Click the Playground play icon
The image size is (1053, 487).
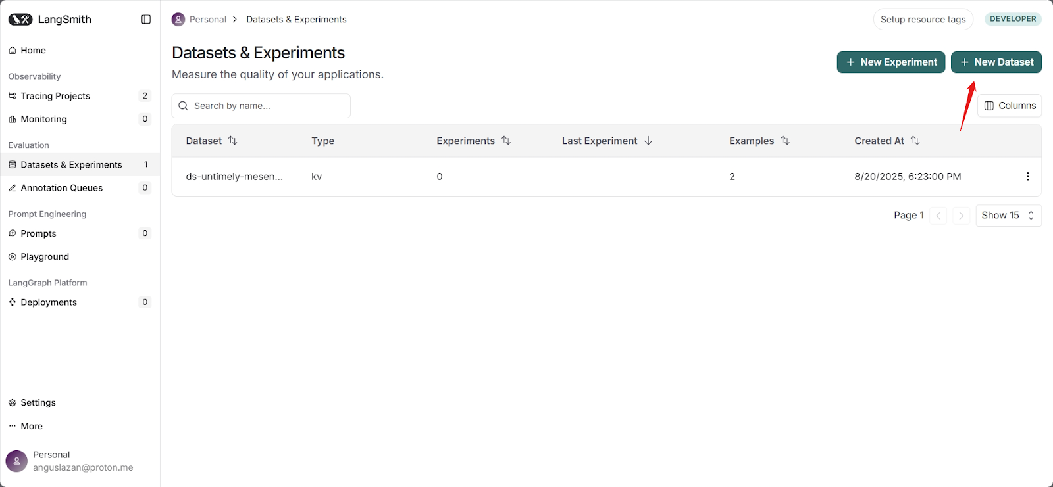[x=12, y=257]
